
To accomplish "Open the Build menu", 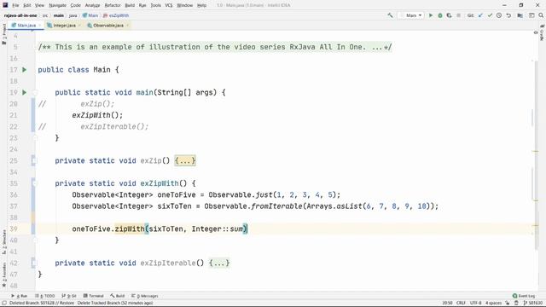I will (x=130, y=5).
